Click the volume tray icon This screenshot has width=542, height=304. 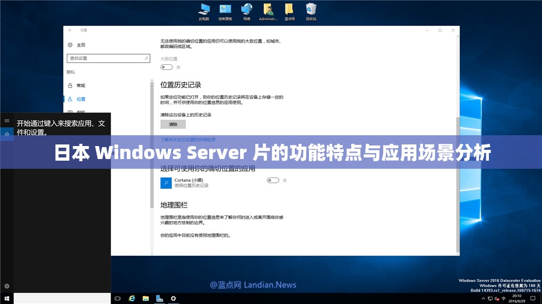[496, 299]
